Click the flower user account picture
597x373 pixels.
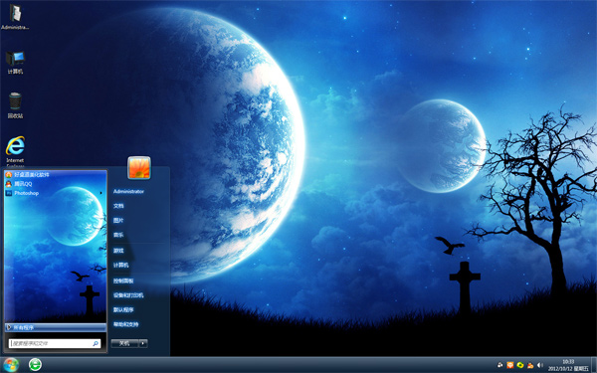click(139, 167)
